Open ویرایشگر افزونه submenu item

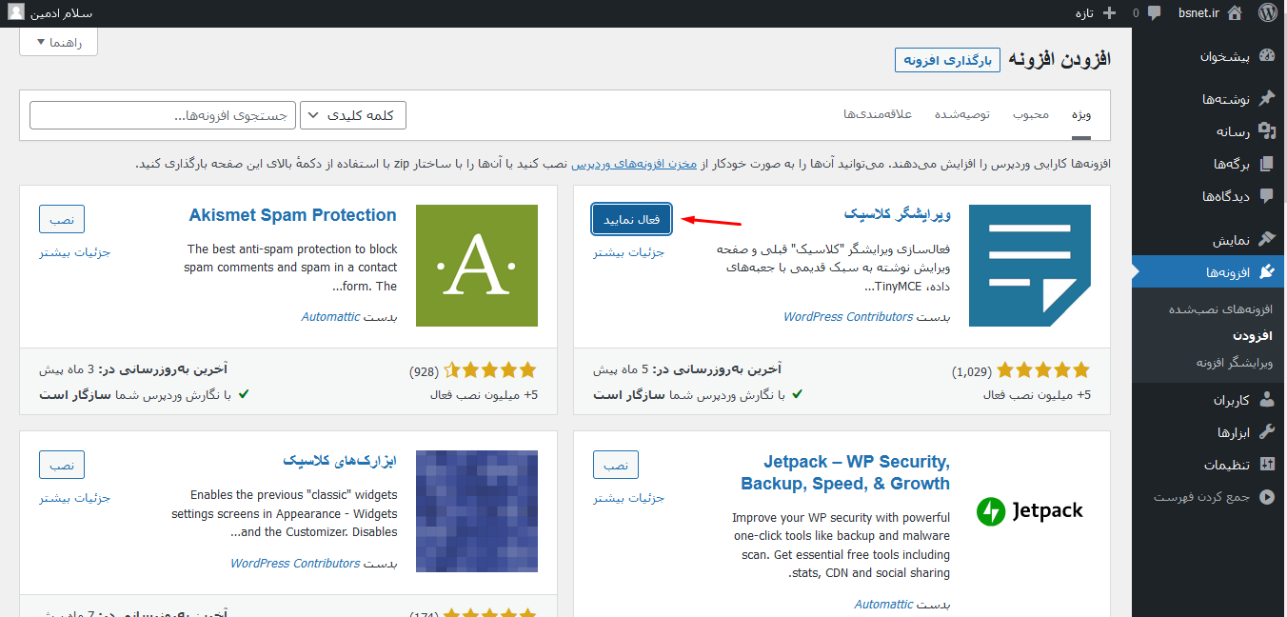coord(1234,363)
